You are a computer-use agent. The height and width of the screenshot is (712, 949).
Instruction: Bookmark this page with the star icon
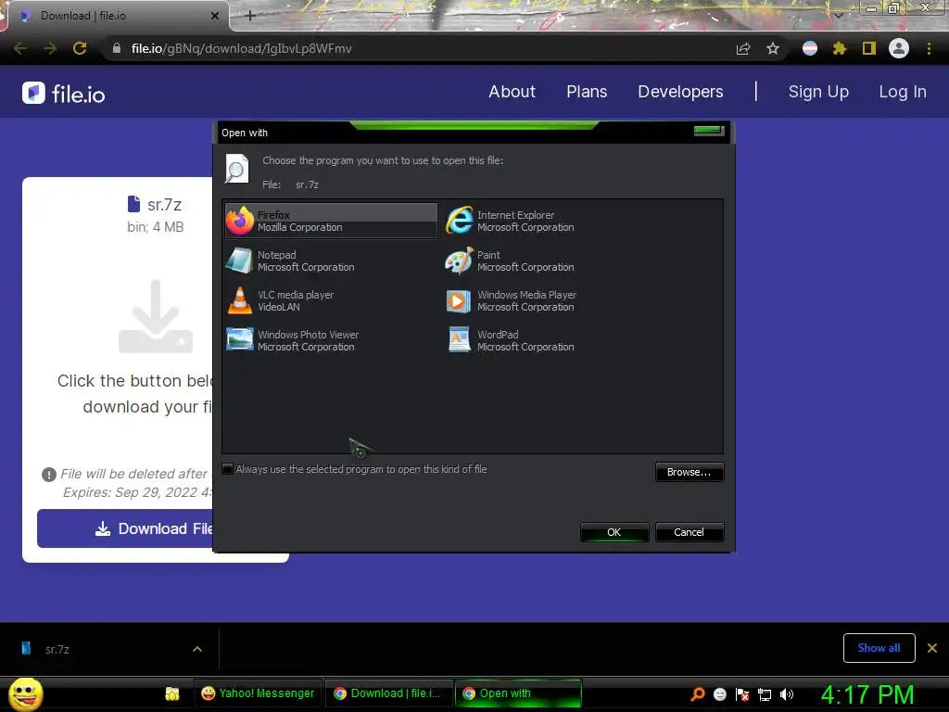coord(773,48)
